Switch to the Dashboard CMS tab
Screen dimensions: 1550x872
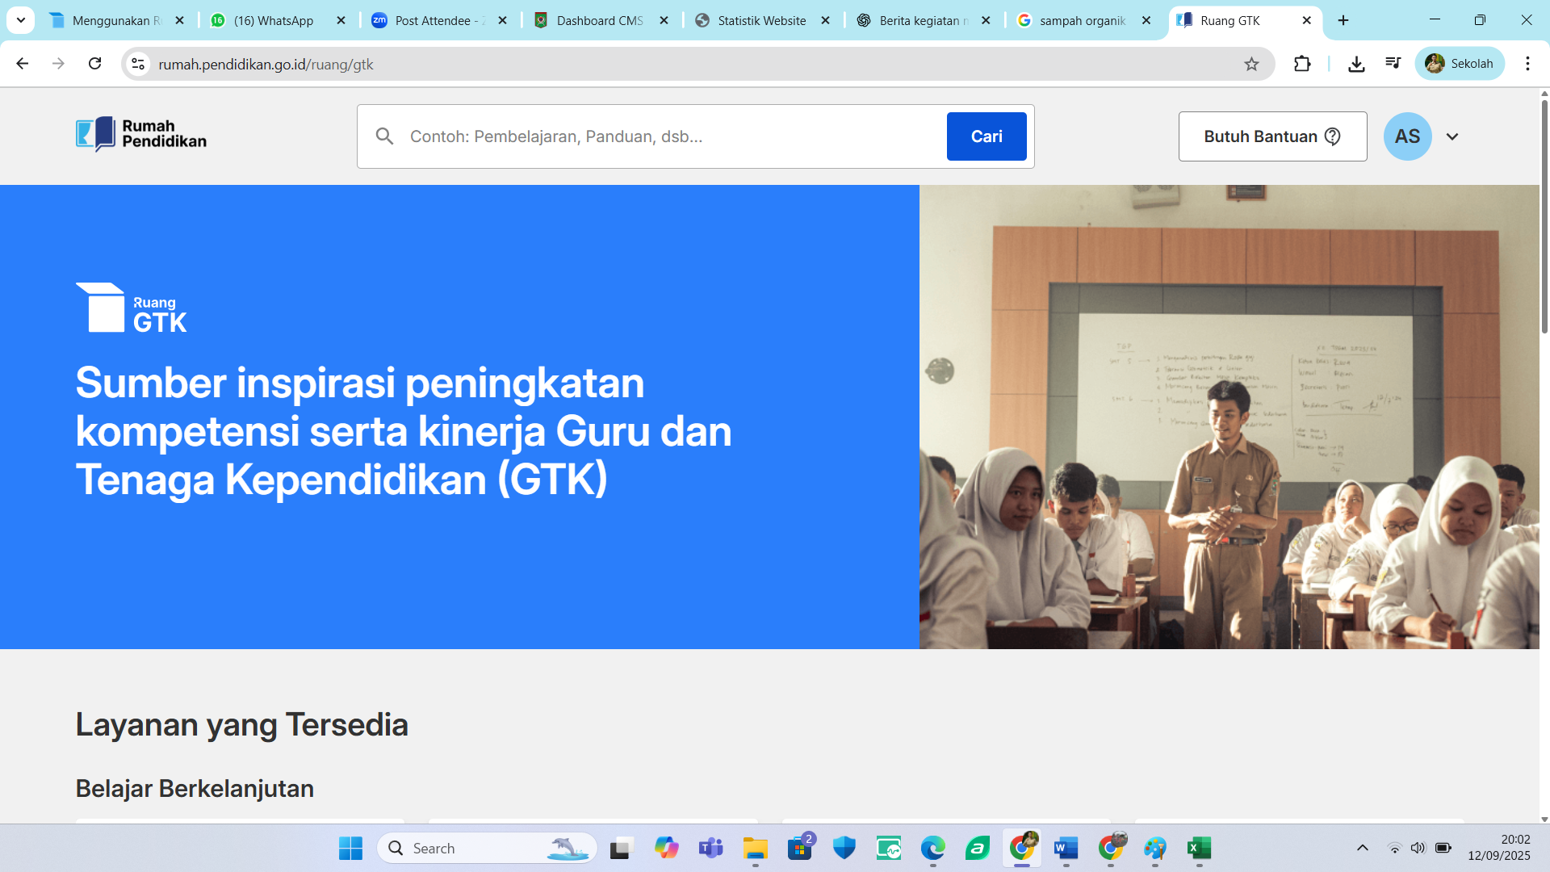[x=599, y=20]
